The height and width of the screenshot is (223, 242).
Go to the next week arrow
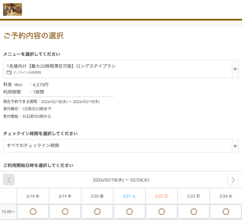point(233,180)
